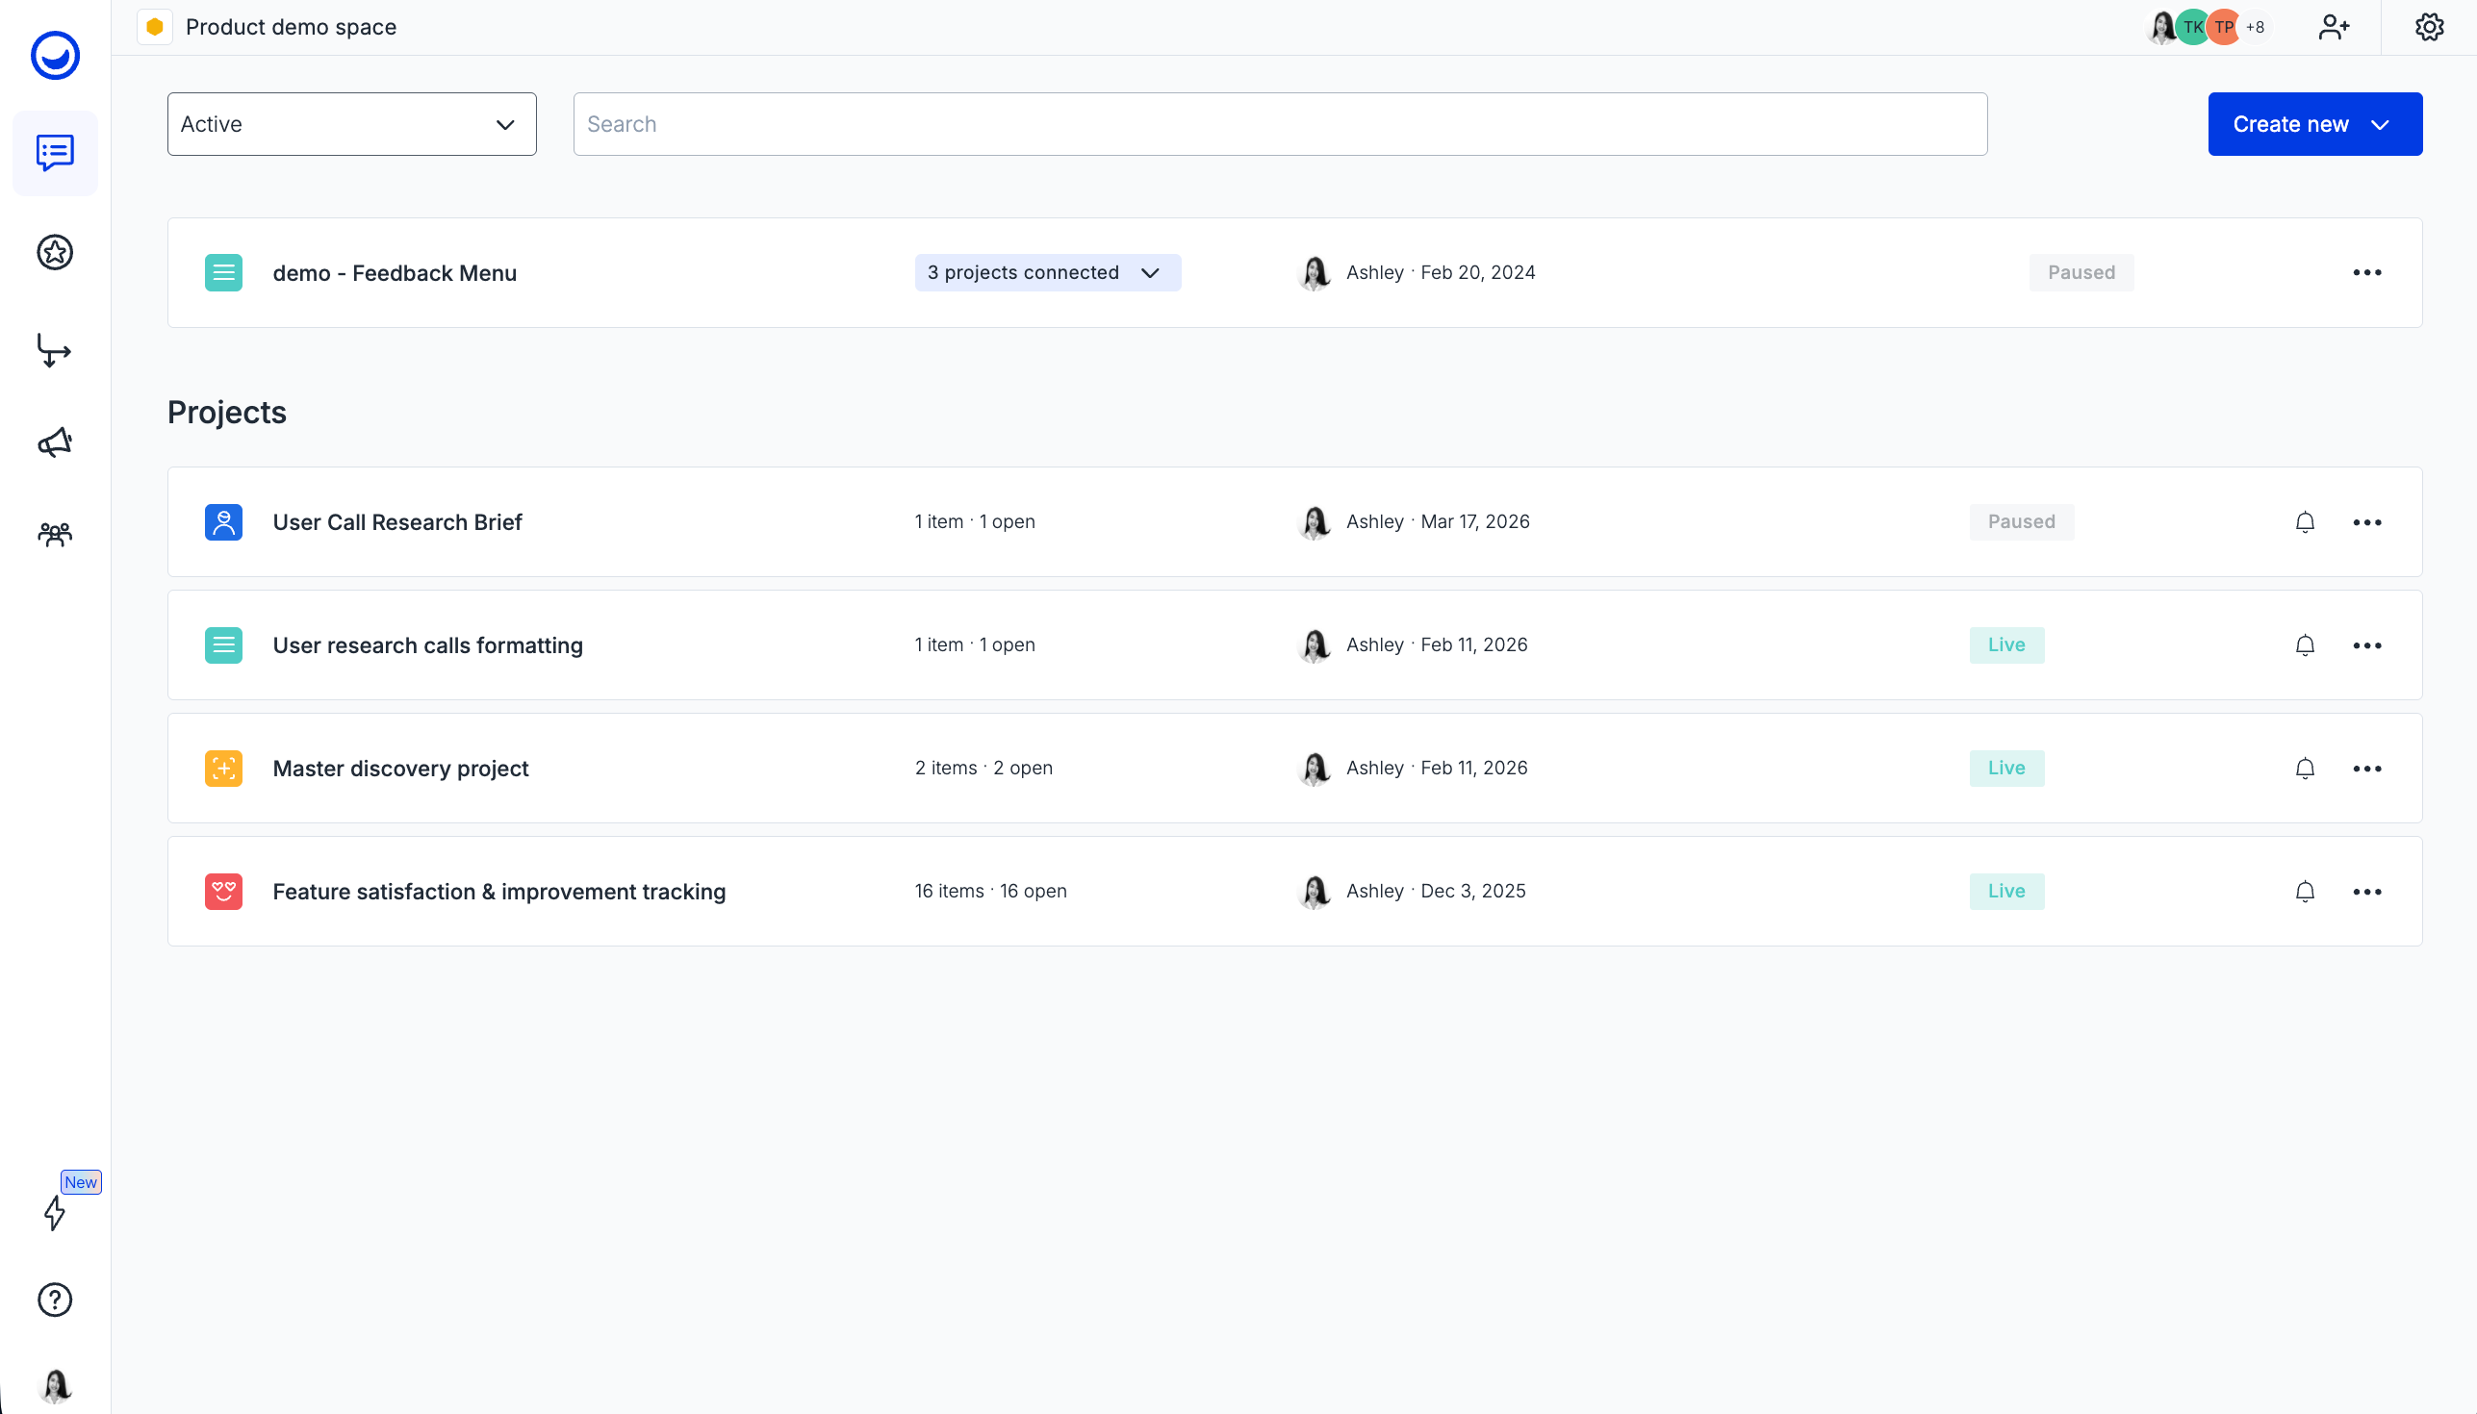This screenshot has width=2477, height=1414.
Task: Open three-dot menu for User research calls formatting
Action: tap(2366, 645)
